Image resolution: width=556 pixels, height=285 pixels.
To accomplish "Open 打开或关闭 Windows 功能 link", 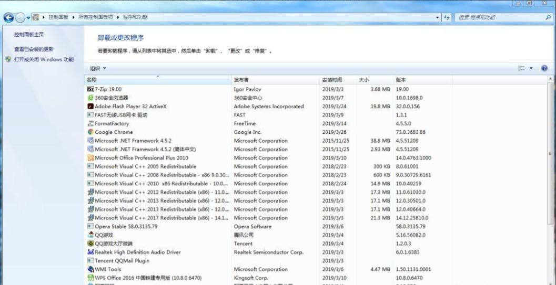I will click(x=44, y=60).
